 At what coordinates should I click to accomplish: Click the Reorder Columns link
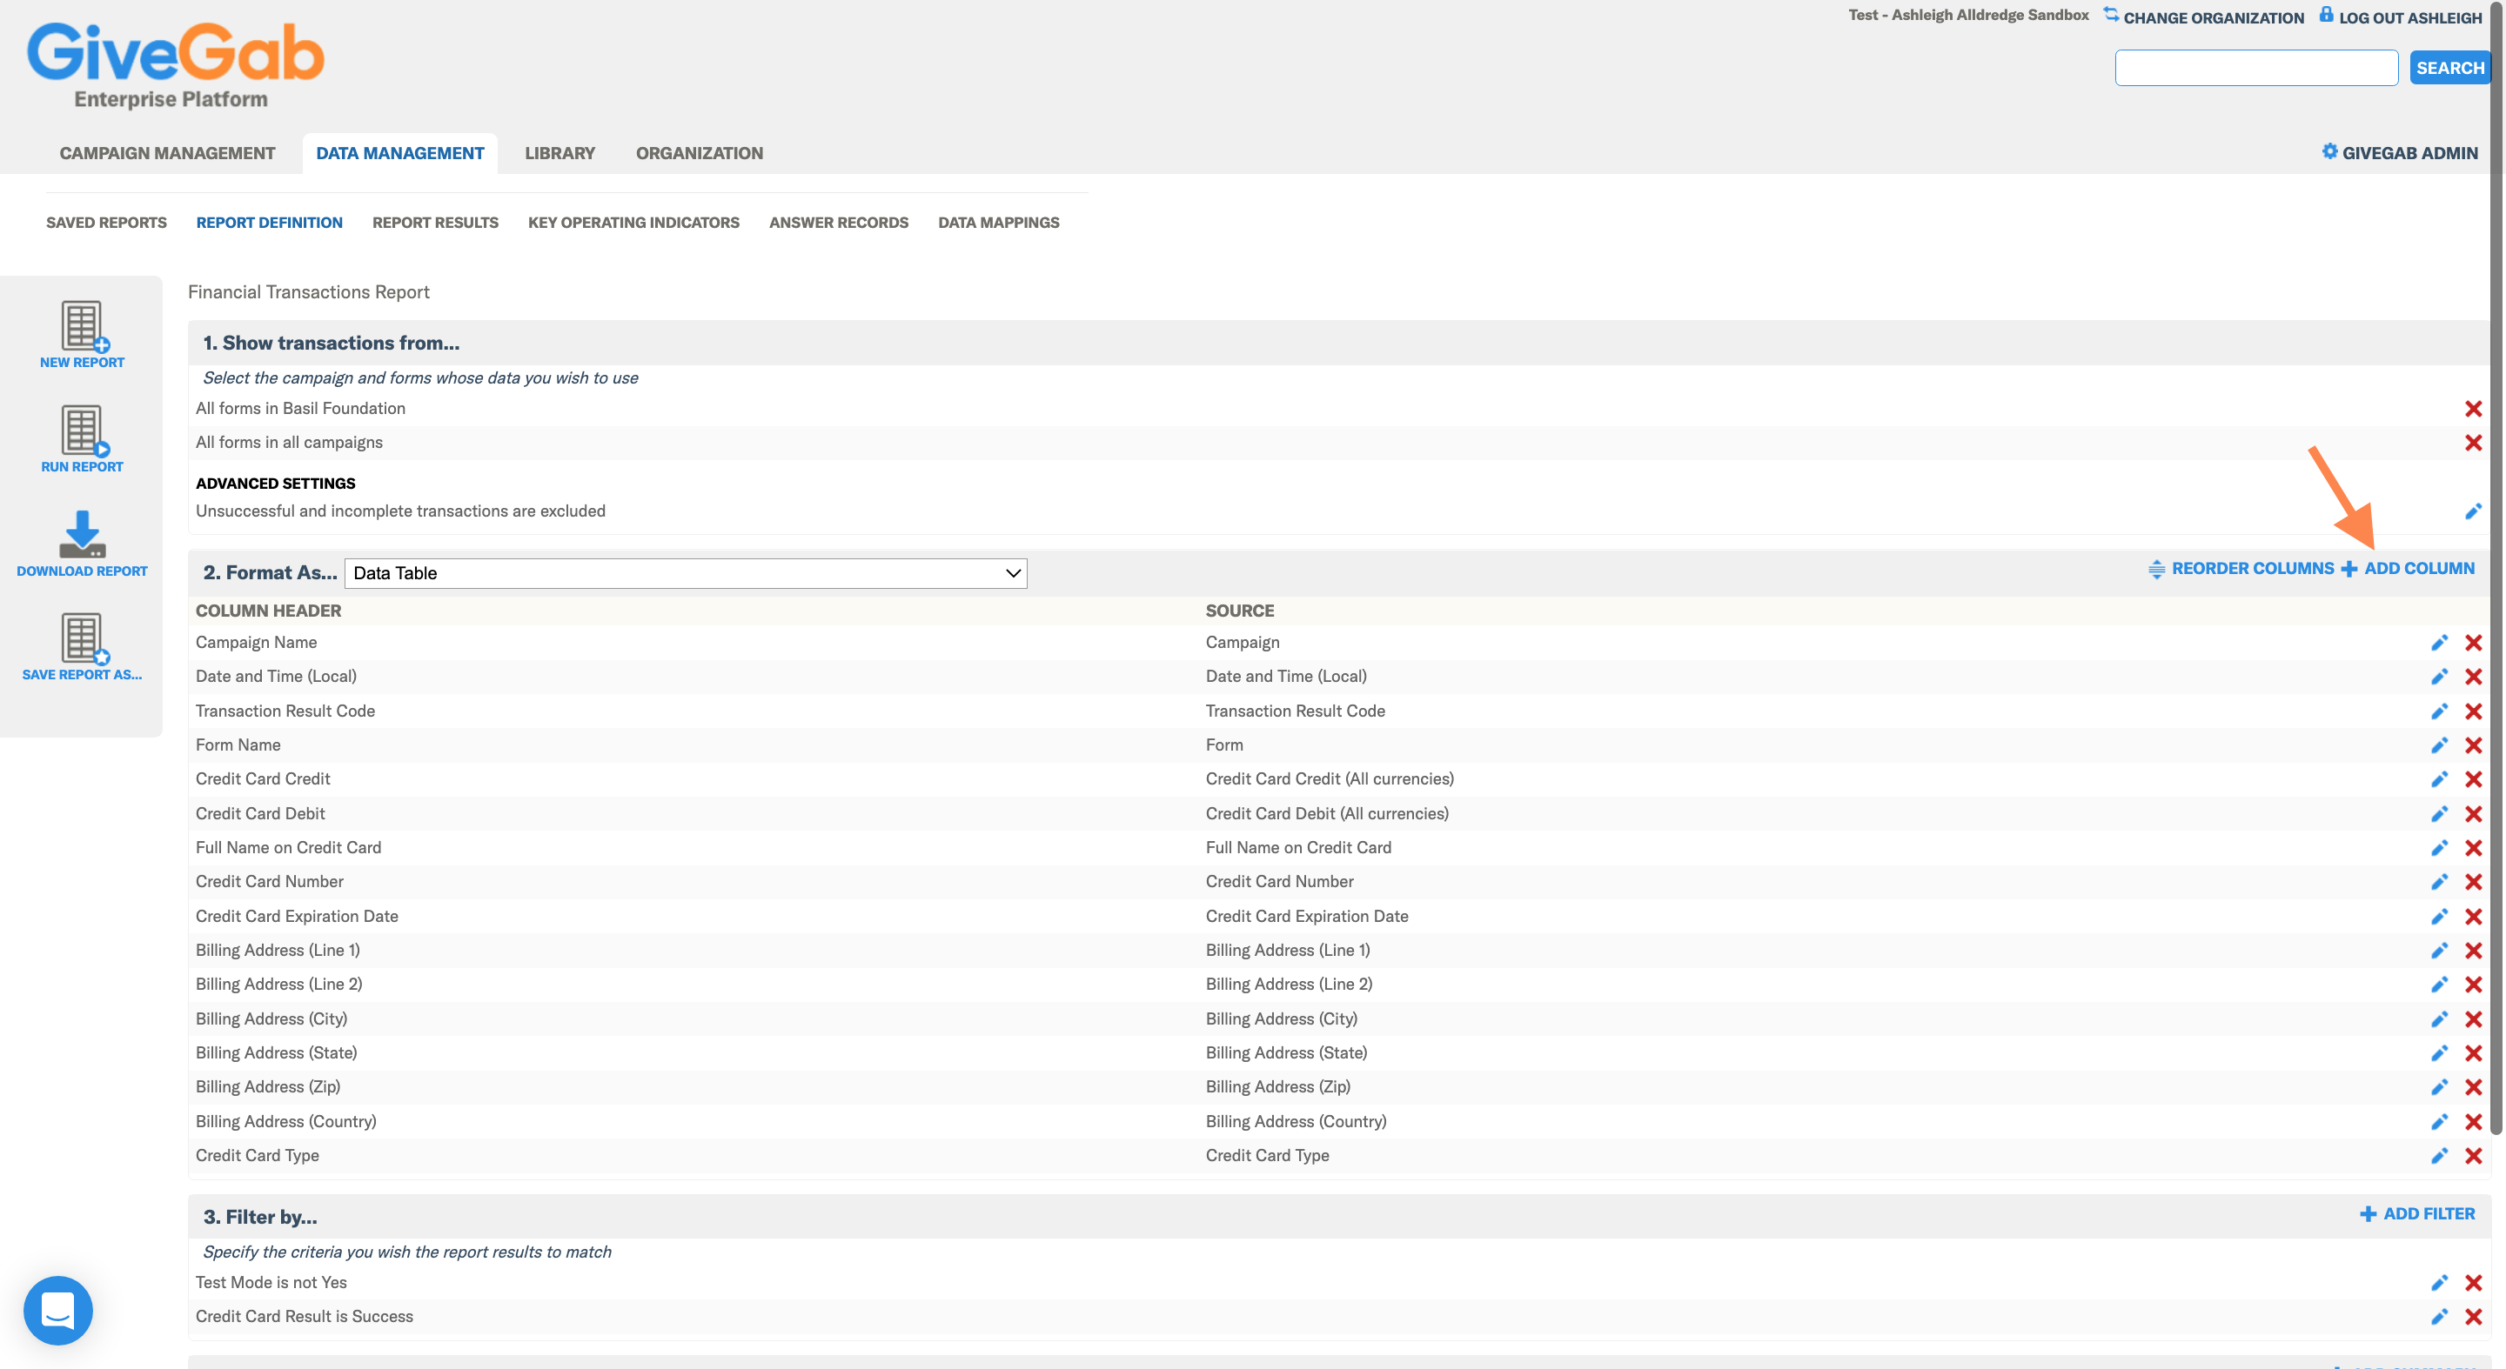coord(2241,569)
